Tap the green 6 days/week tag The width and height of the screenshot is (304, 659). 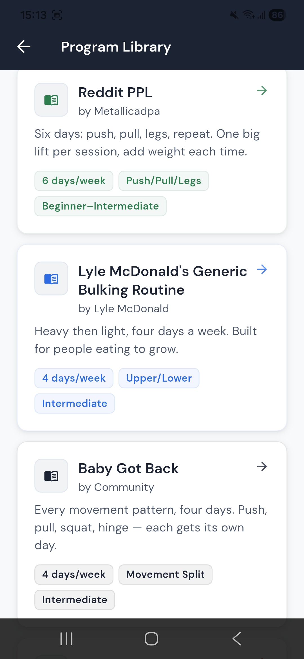(x=74, y=181)
